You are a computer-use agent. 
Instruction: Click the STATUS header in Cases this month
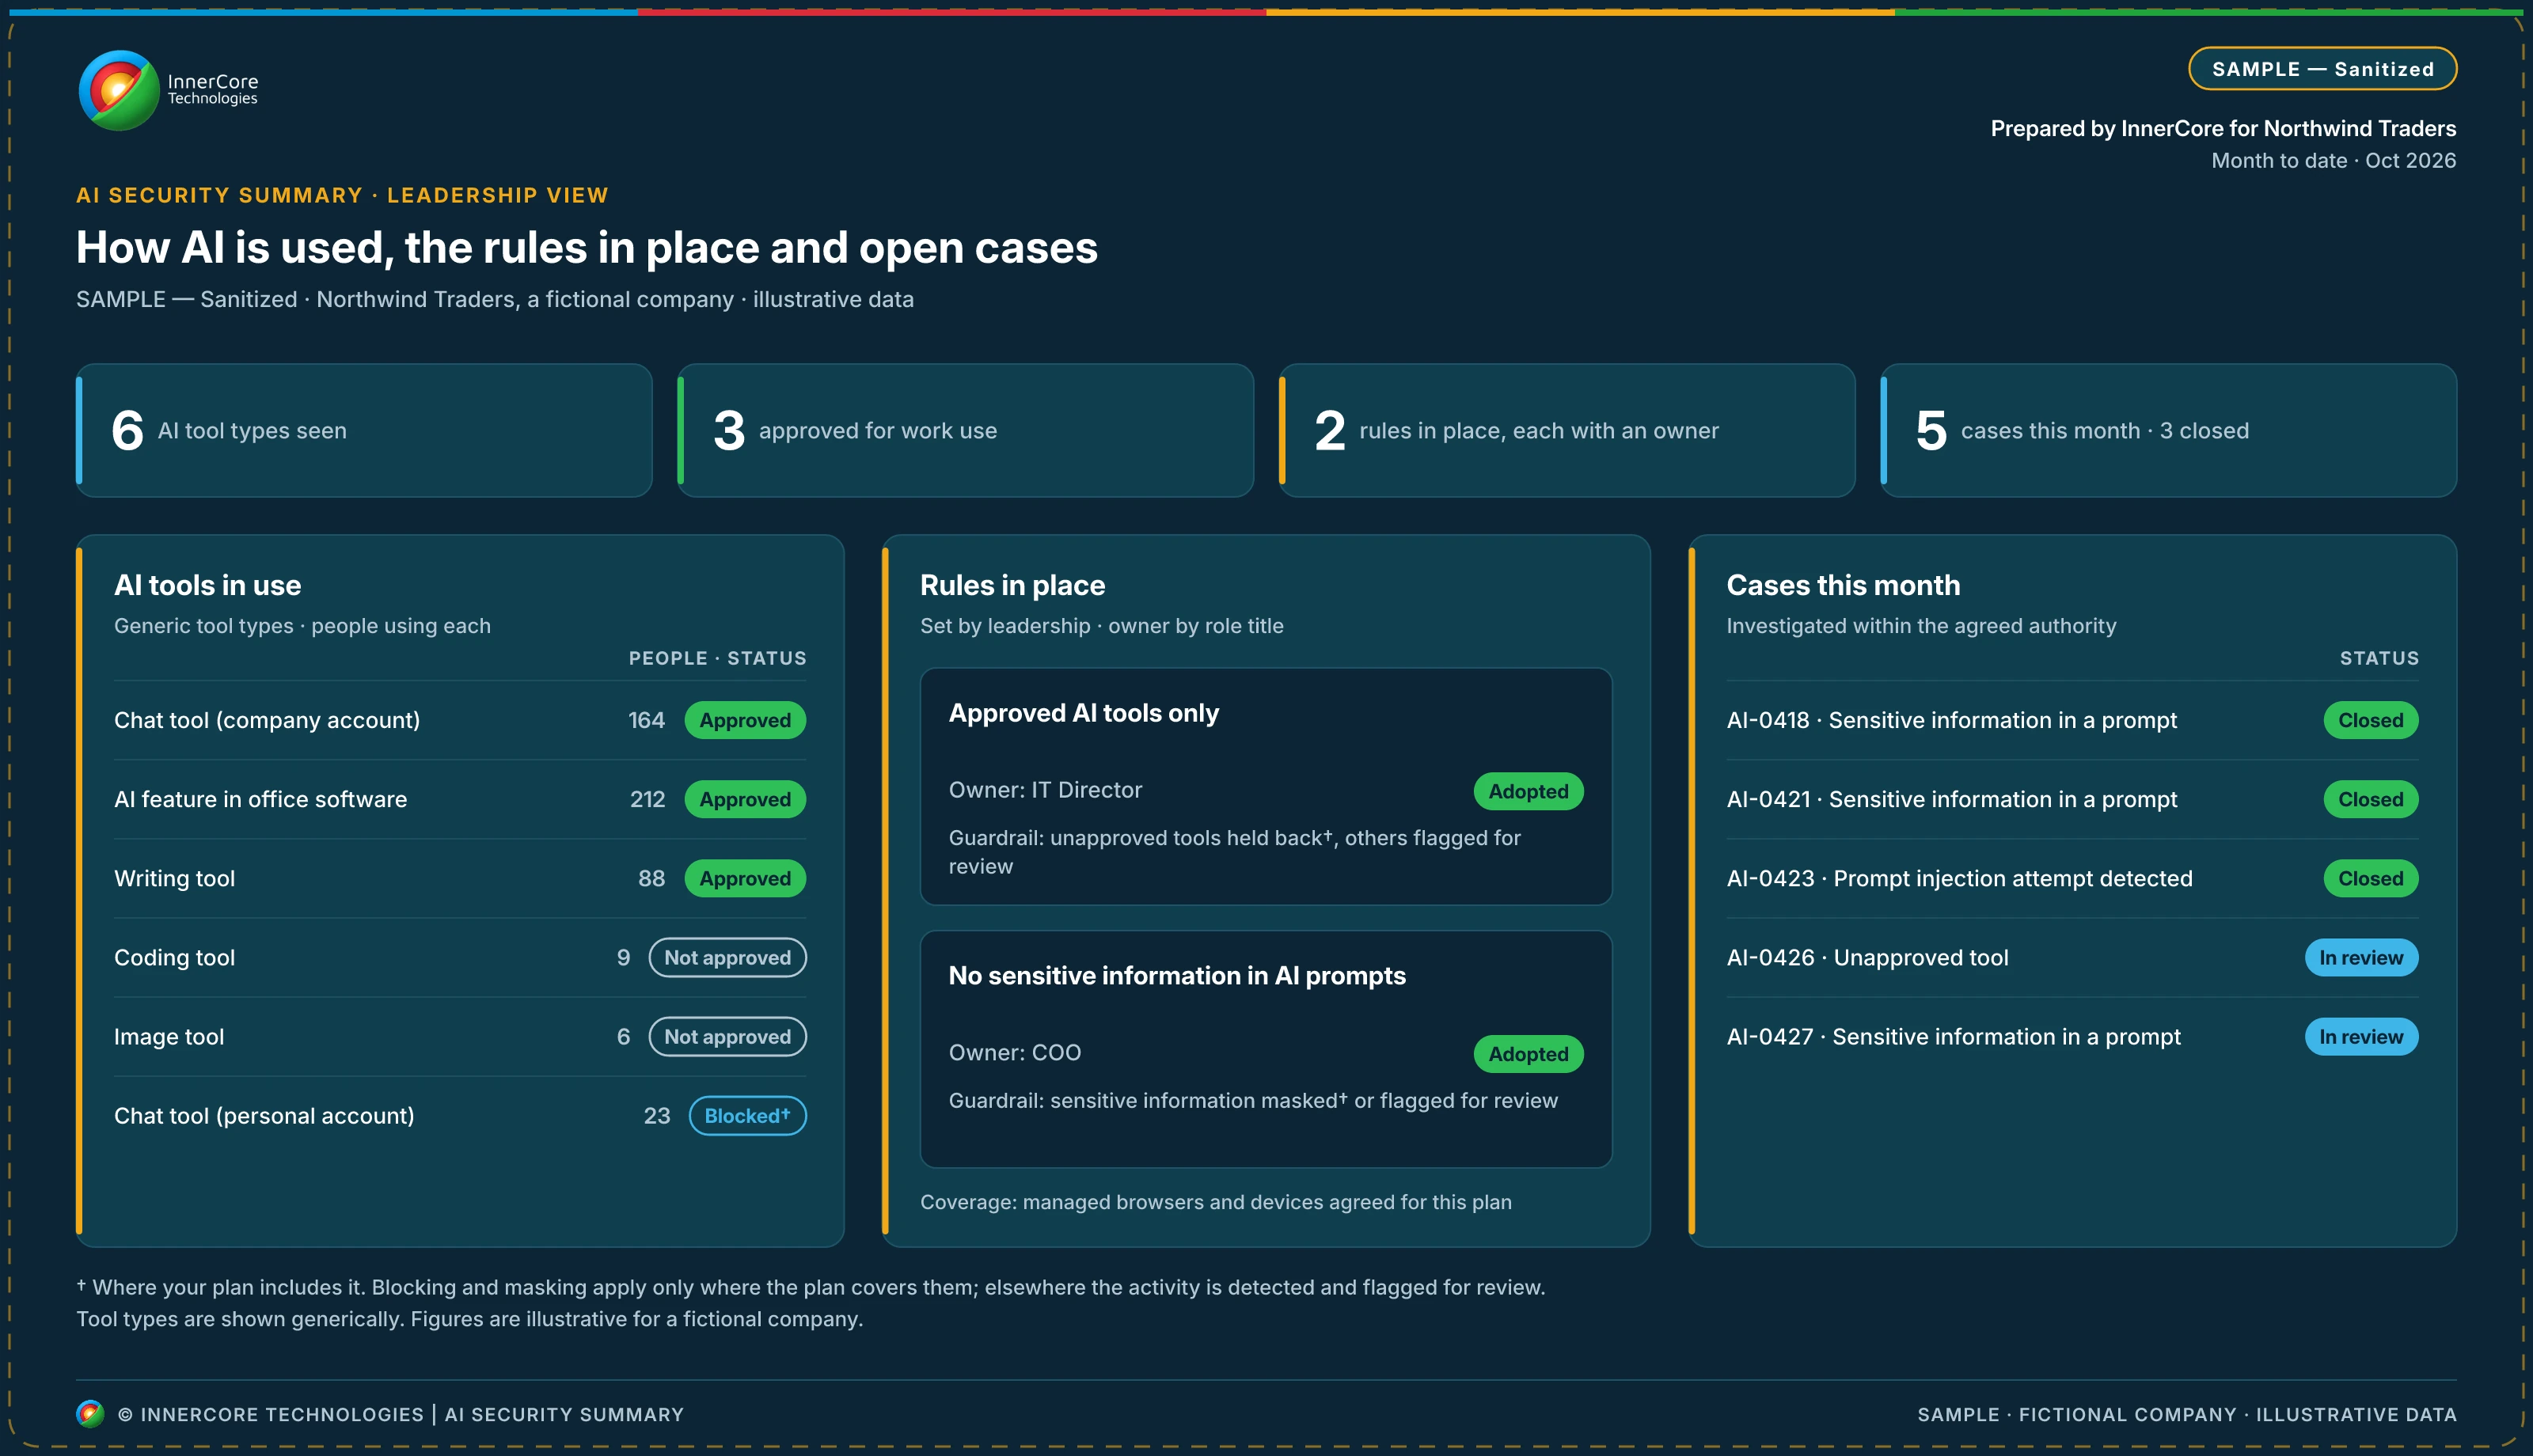tap(2379, 658)
